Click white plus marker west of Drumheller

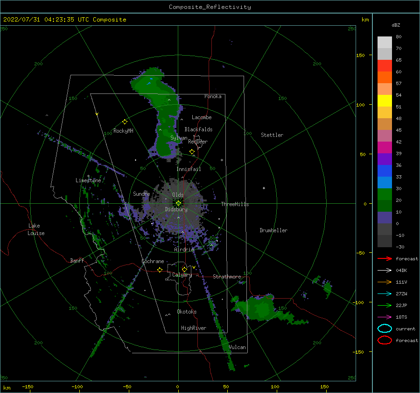click(x=264, y=188)
